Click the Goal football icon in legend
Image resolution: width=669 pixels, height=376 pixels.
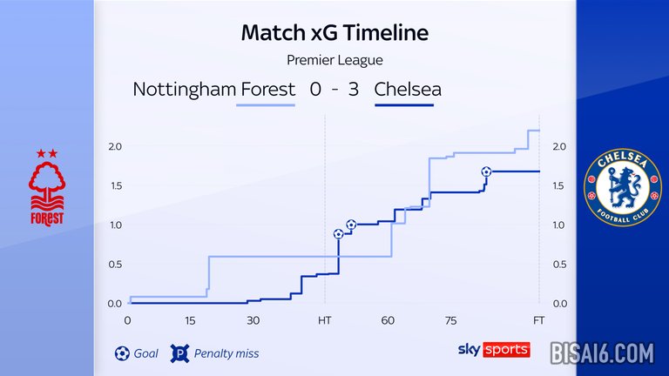[122, 353]
